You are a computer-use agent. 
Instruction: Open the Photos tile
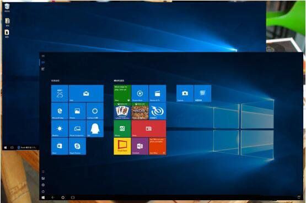(x=77, y=111)
